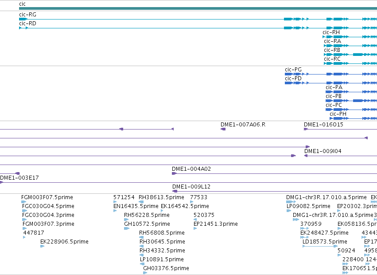Click the cic-PH protein label

click(338, 114)
